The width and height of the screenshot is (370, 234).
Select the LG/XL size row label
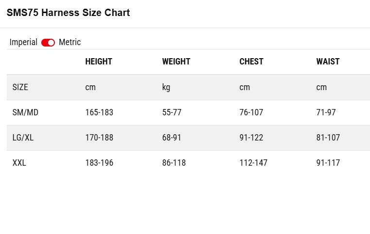[23, 138]
